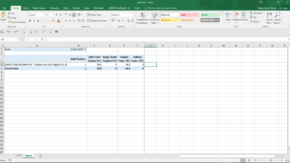This screenshot has width=290, height=163.
Task: Click the Format cells icon
Action: 244,15
